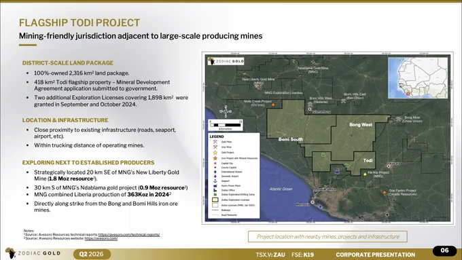This screenshot has width=462, height=260.
Task: Click the yellow Gold Project star in legend
Action: (215, 153)
